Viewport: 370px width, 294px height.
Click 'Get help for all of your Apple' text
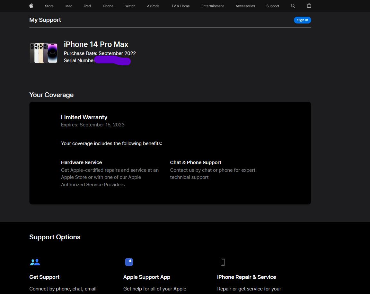155,289
